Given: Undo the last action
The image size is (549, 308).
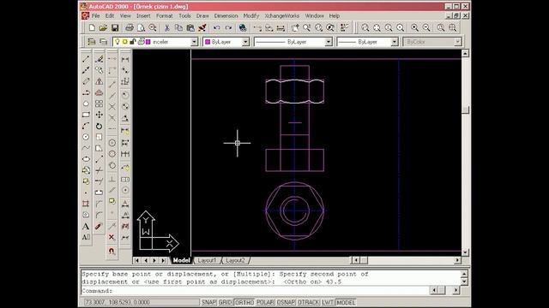Looking at the screenshot, I should (x=217, y=27).
